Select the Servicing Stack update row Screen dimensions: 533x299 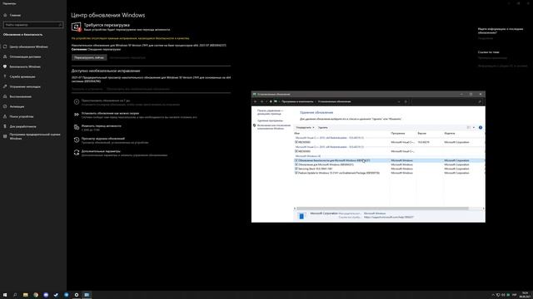tap(389, 169)
